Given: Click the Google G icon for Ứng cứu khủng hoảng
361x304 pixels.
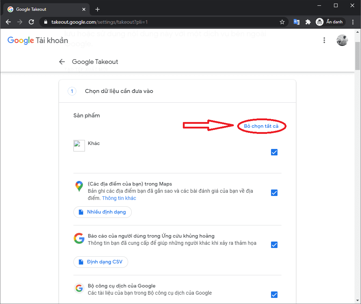Looking at the screenshot, I should pyautogui.click(x=79, y=238).
